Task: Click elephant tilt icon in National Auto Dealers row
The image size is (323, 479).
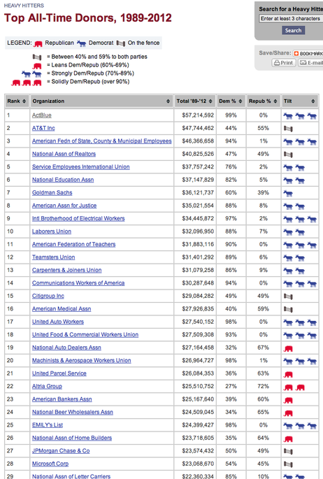Action: point(288,348)
